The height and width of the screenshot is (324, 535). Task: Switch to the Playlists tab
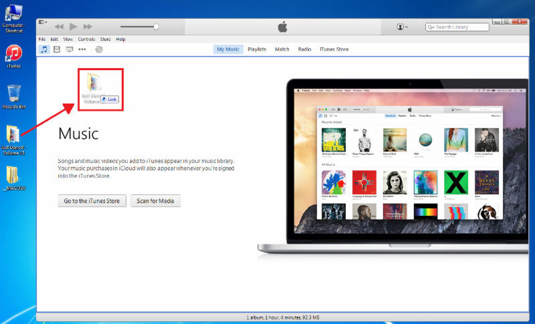257,49
